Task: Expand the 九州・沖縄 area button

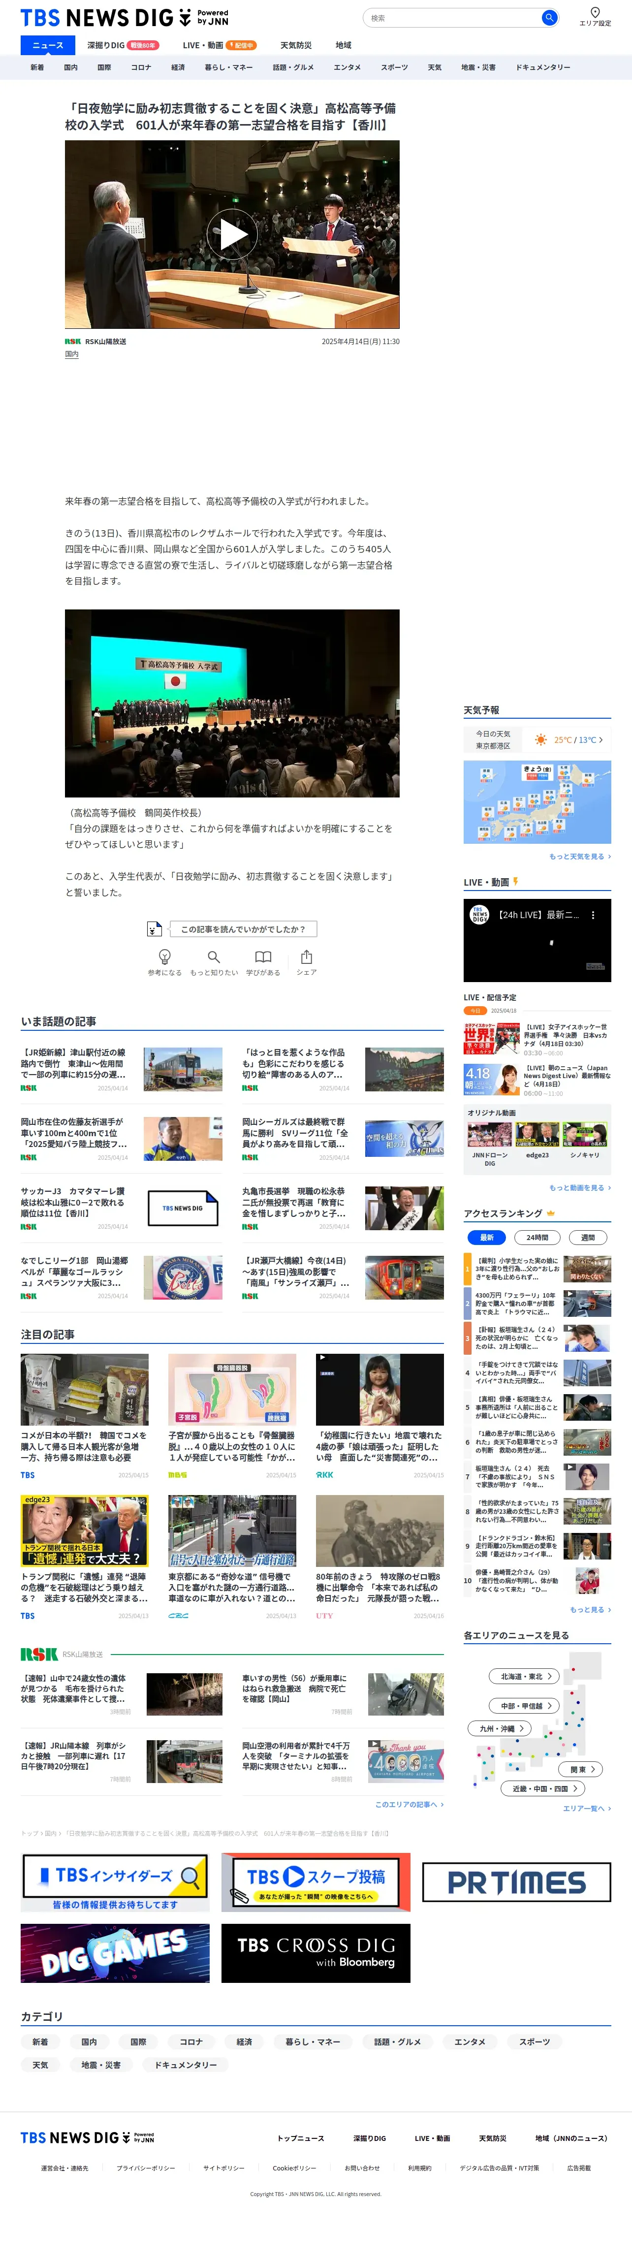Action: pyautogui.click(x=500, y=1728)
